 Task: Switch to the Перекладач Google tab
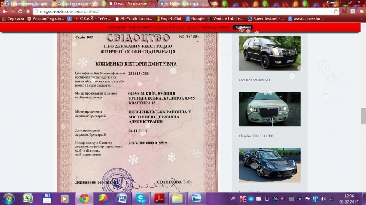29,3
